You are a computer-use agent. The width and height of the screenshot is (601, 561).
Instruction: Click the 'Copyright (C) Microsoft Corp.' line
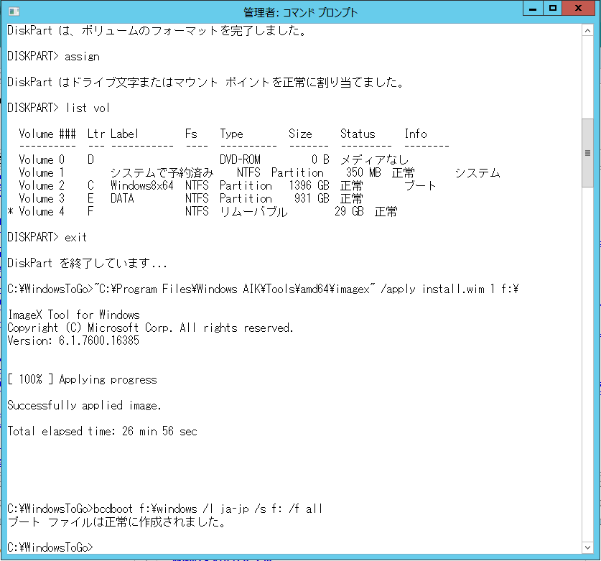point(150,328)
